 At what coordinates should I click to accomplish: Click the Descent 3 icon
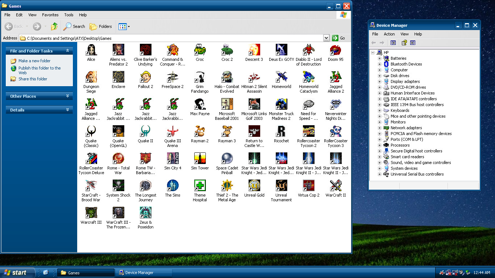254,50
